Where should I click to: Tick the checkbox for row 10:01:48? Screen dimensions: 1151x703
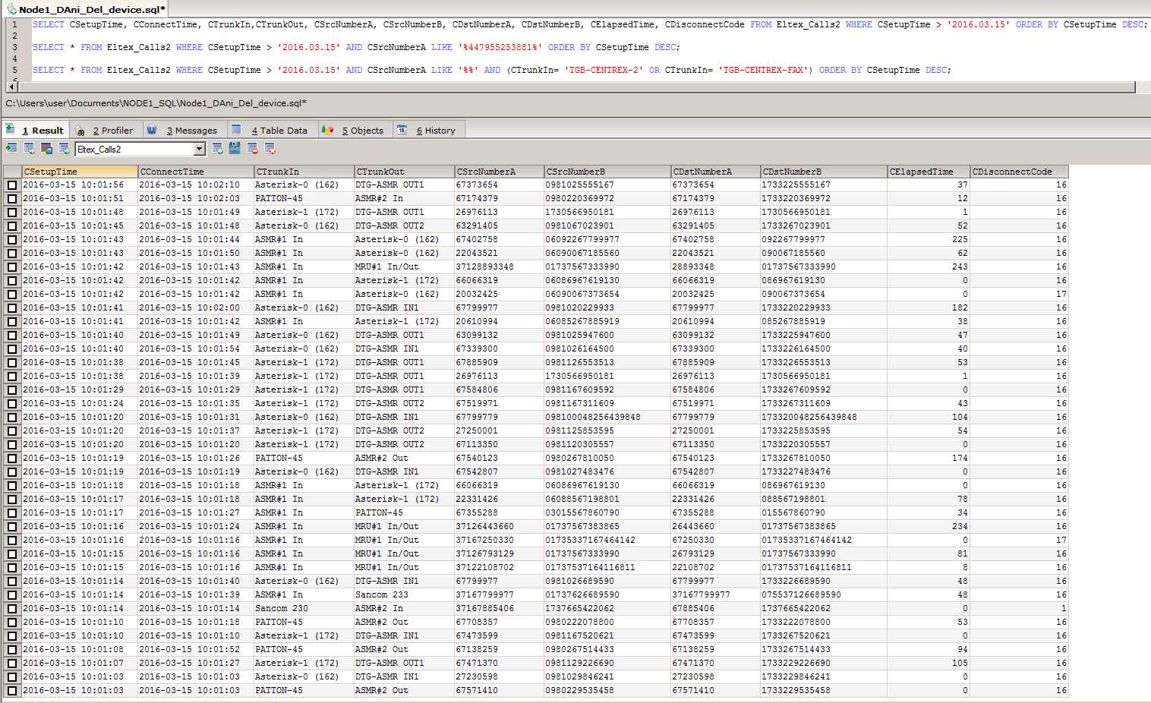[12, 213]
